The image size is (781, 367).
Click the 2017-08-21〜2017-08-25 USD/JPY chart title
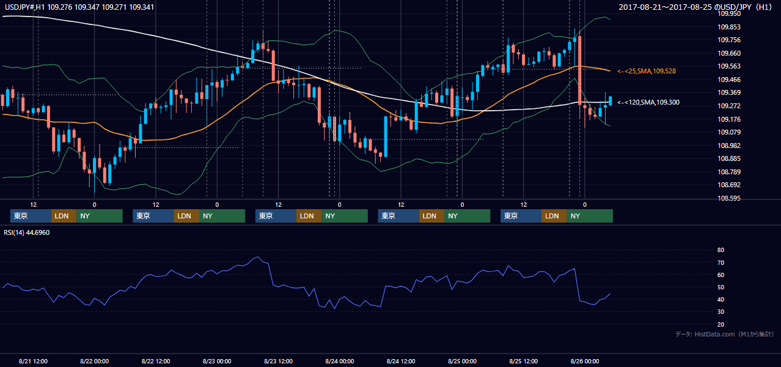[x=697, y=7]
